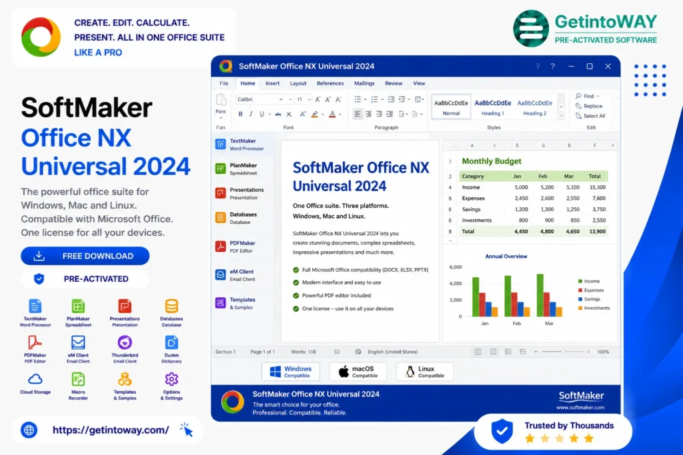This screenshot has height=455, width=683.
Task: Select the Heading 2 style thumbnail
Action: click(x=534, y=107)
